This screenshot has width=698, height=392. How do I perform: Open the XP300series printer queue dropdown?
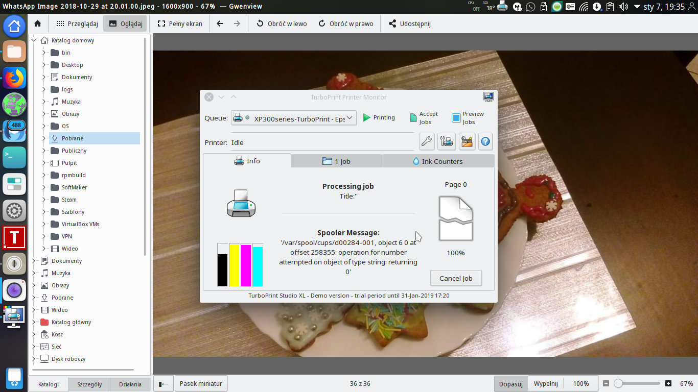pyautogui.click(x=350, y=117)
